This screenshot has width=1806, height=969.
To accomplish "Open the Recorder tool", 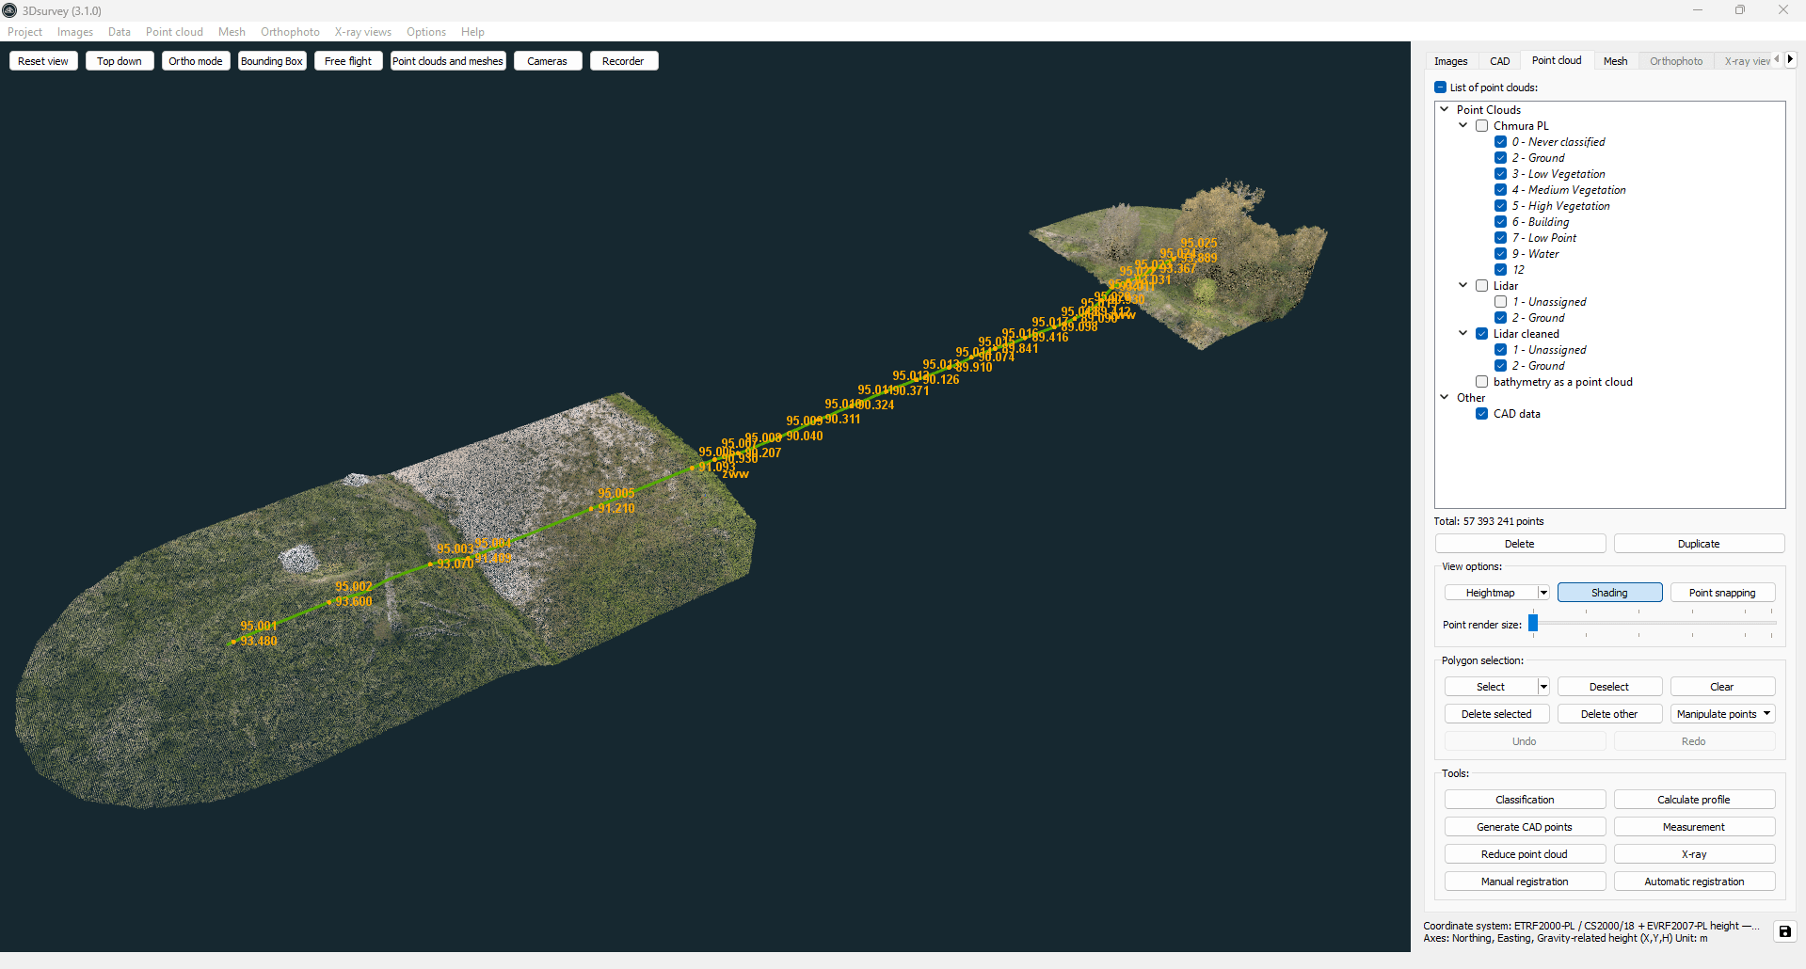I will (x=623, y=61).
